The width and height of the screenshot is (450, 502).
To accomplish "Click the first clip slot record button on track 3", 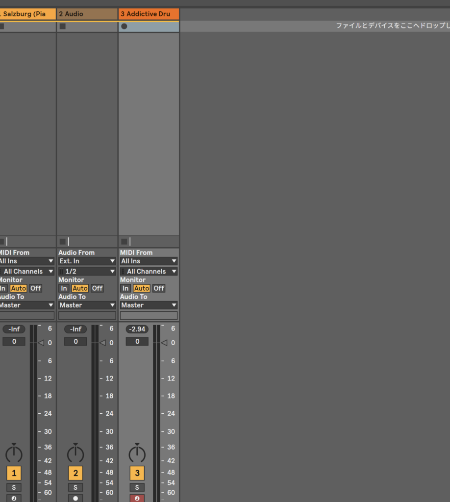I will [124, 26].
